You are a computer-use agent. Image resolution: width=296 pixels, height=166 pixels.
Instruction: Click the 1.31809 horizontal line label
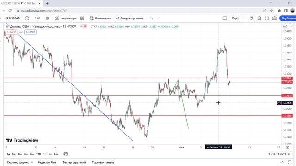pyautogui.click(x=287, y=116)
